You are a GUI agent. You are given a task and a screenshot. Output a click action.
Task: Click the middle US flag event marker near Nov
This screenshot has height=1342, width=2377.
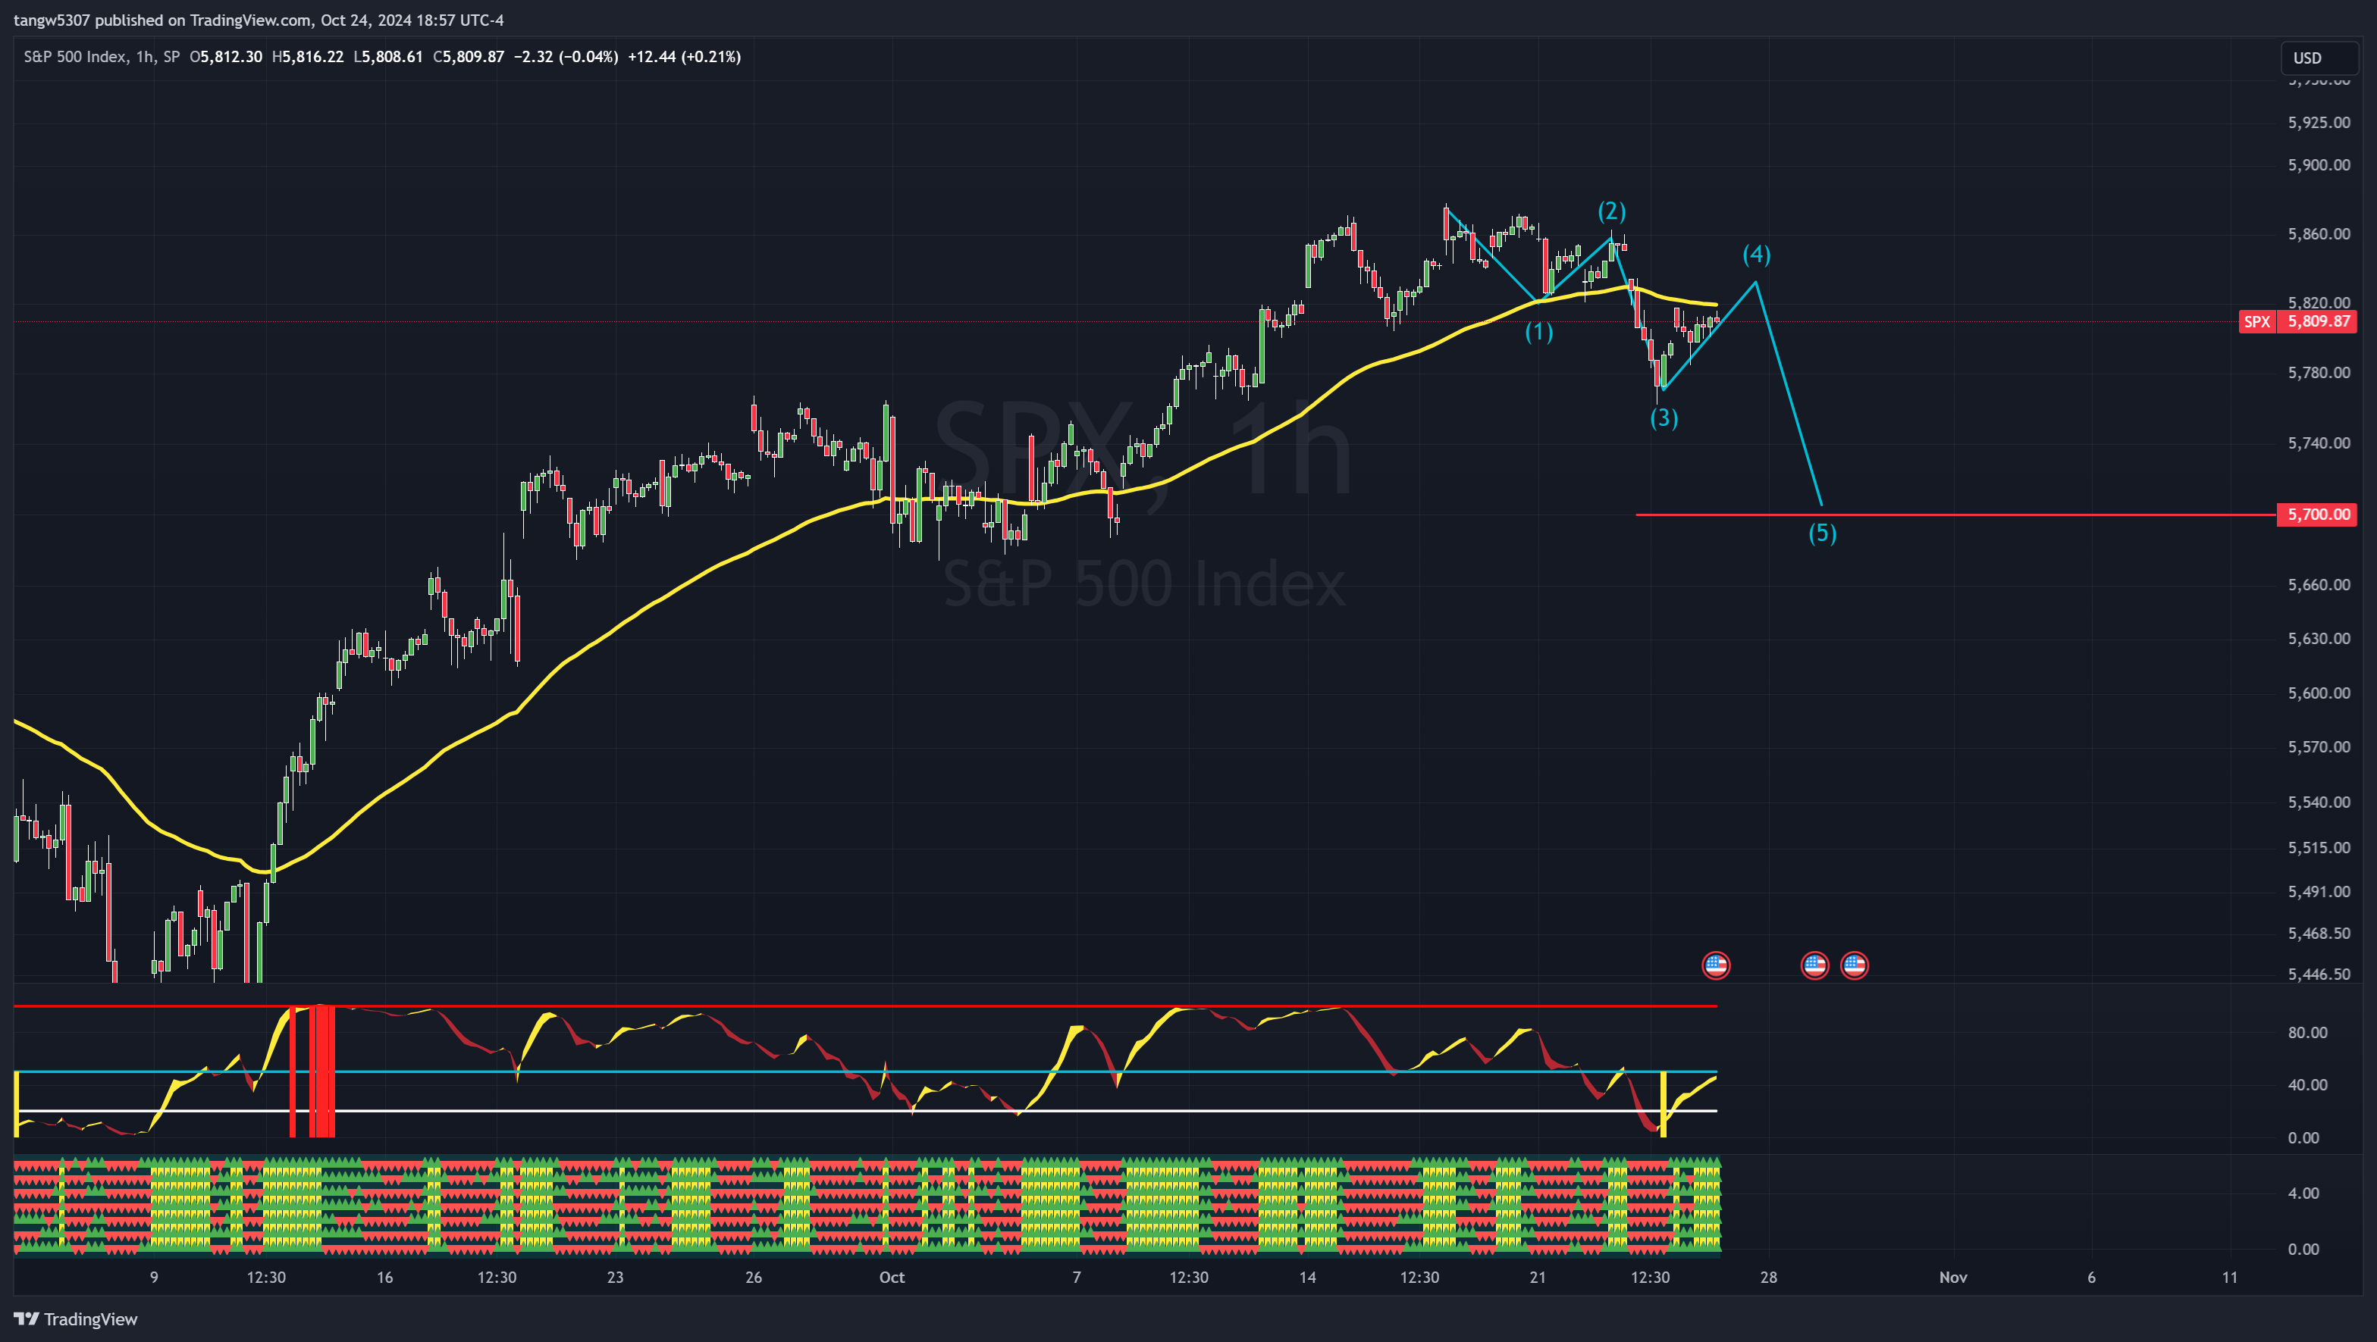point(1815,965)
